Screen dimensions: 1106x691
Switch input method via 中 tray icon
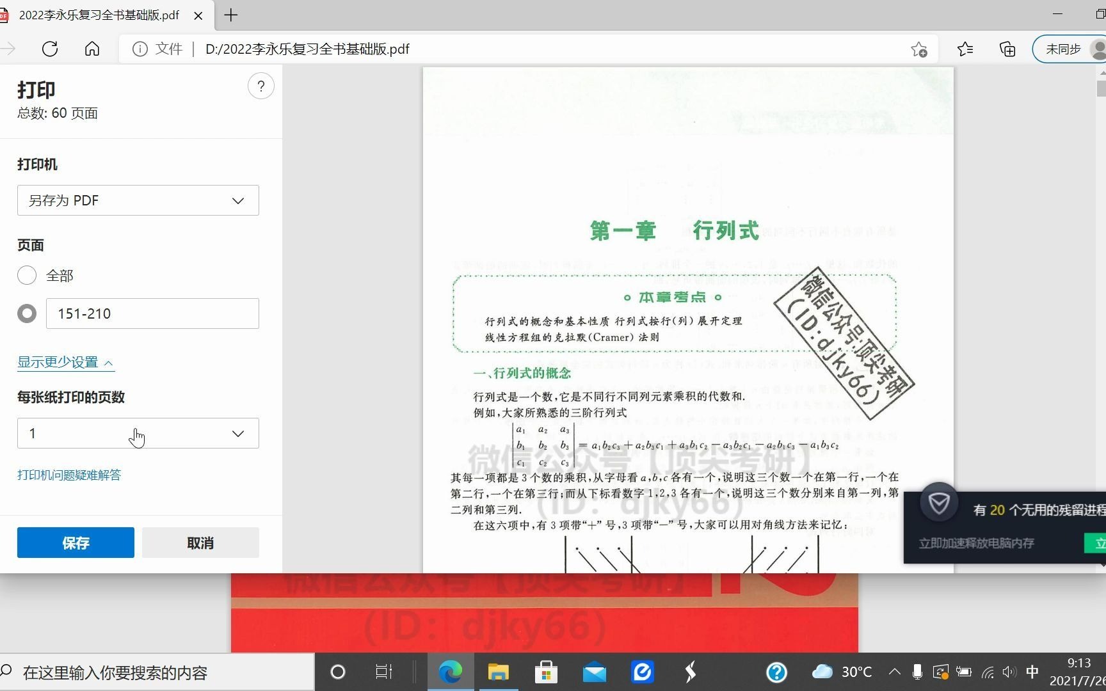1032,672
